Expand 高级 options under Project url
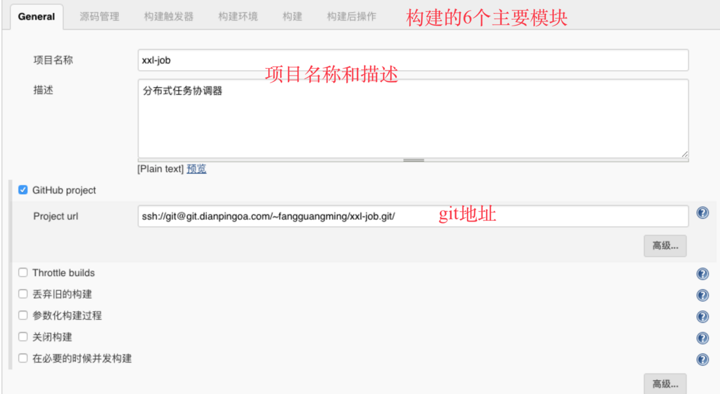Viewport: 720px width, 394px height. click(x=665, y=246)
